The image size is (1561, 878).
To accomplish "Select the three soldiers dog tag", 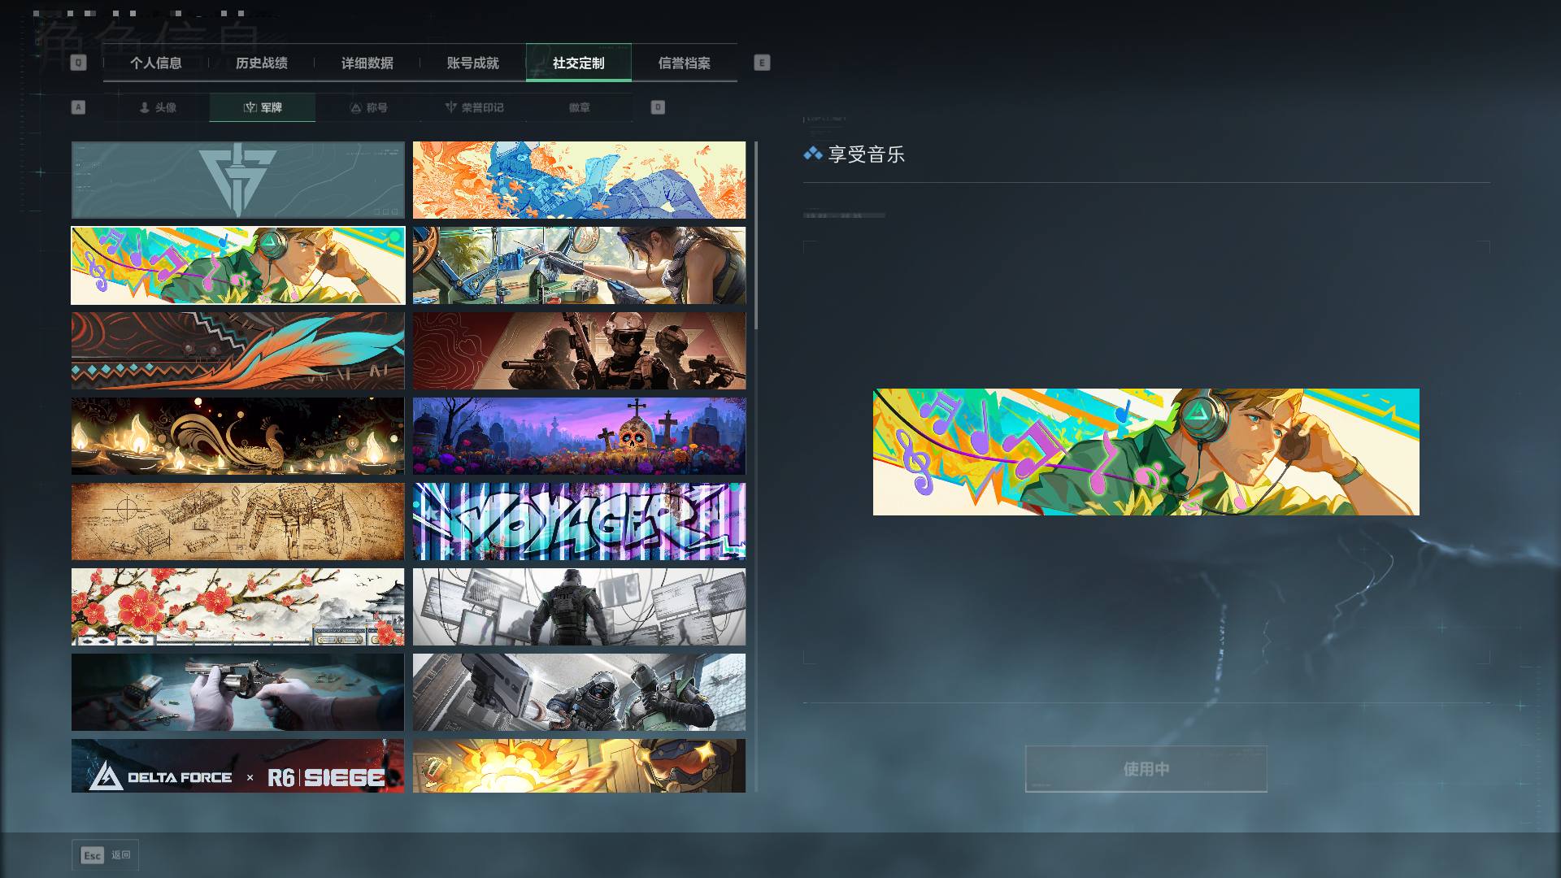I will coord(579,351).
